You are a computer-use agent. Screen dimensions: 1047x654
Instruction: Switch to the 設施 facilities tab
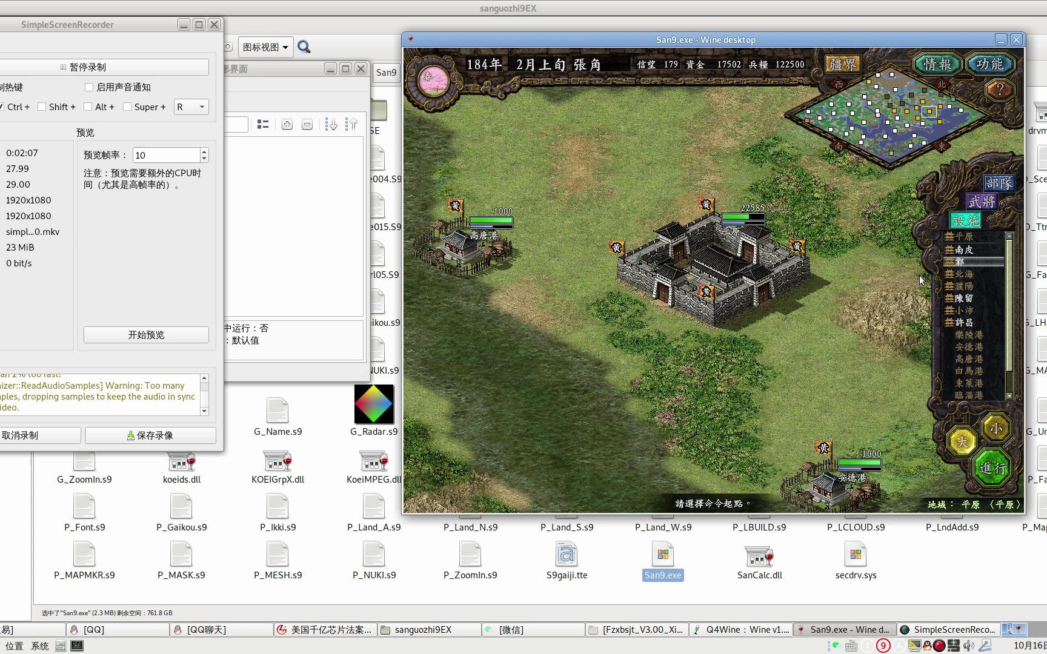pyautogui.click(x=965, y=220)
